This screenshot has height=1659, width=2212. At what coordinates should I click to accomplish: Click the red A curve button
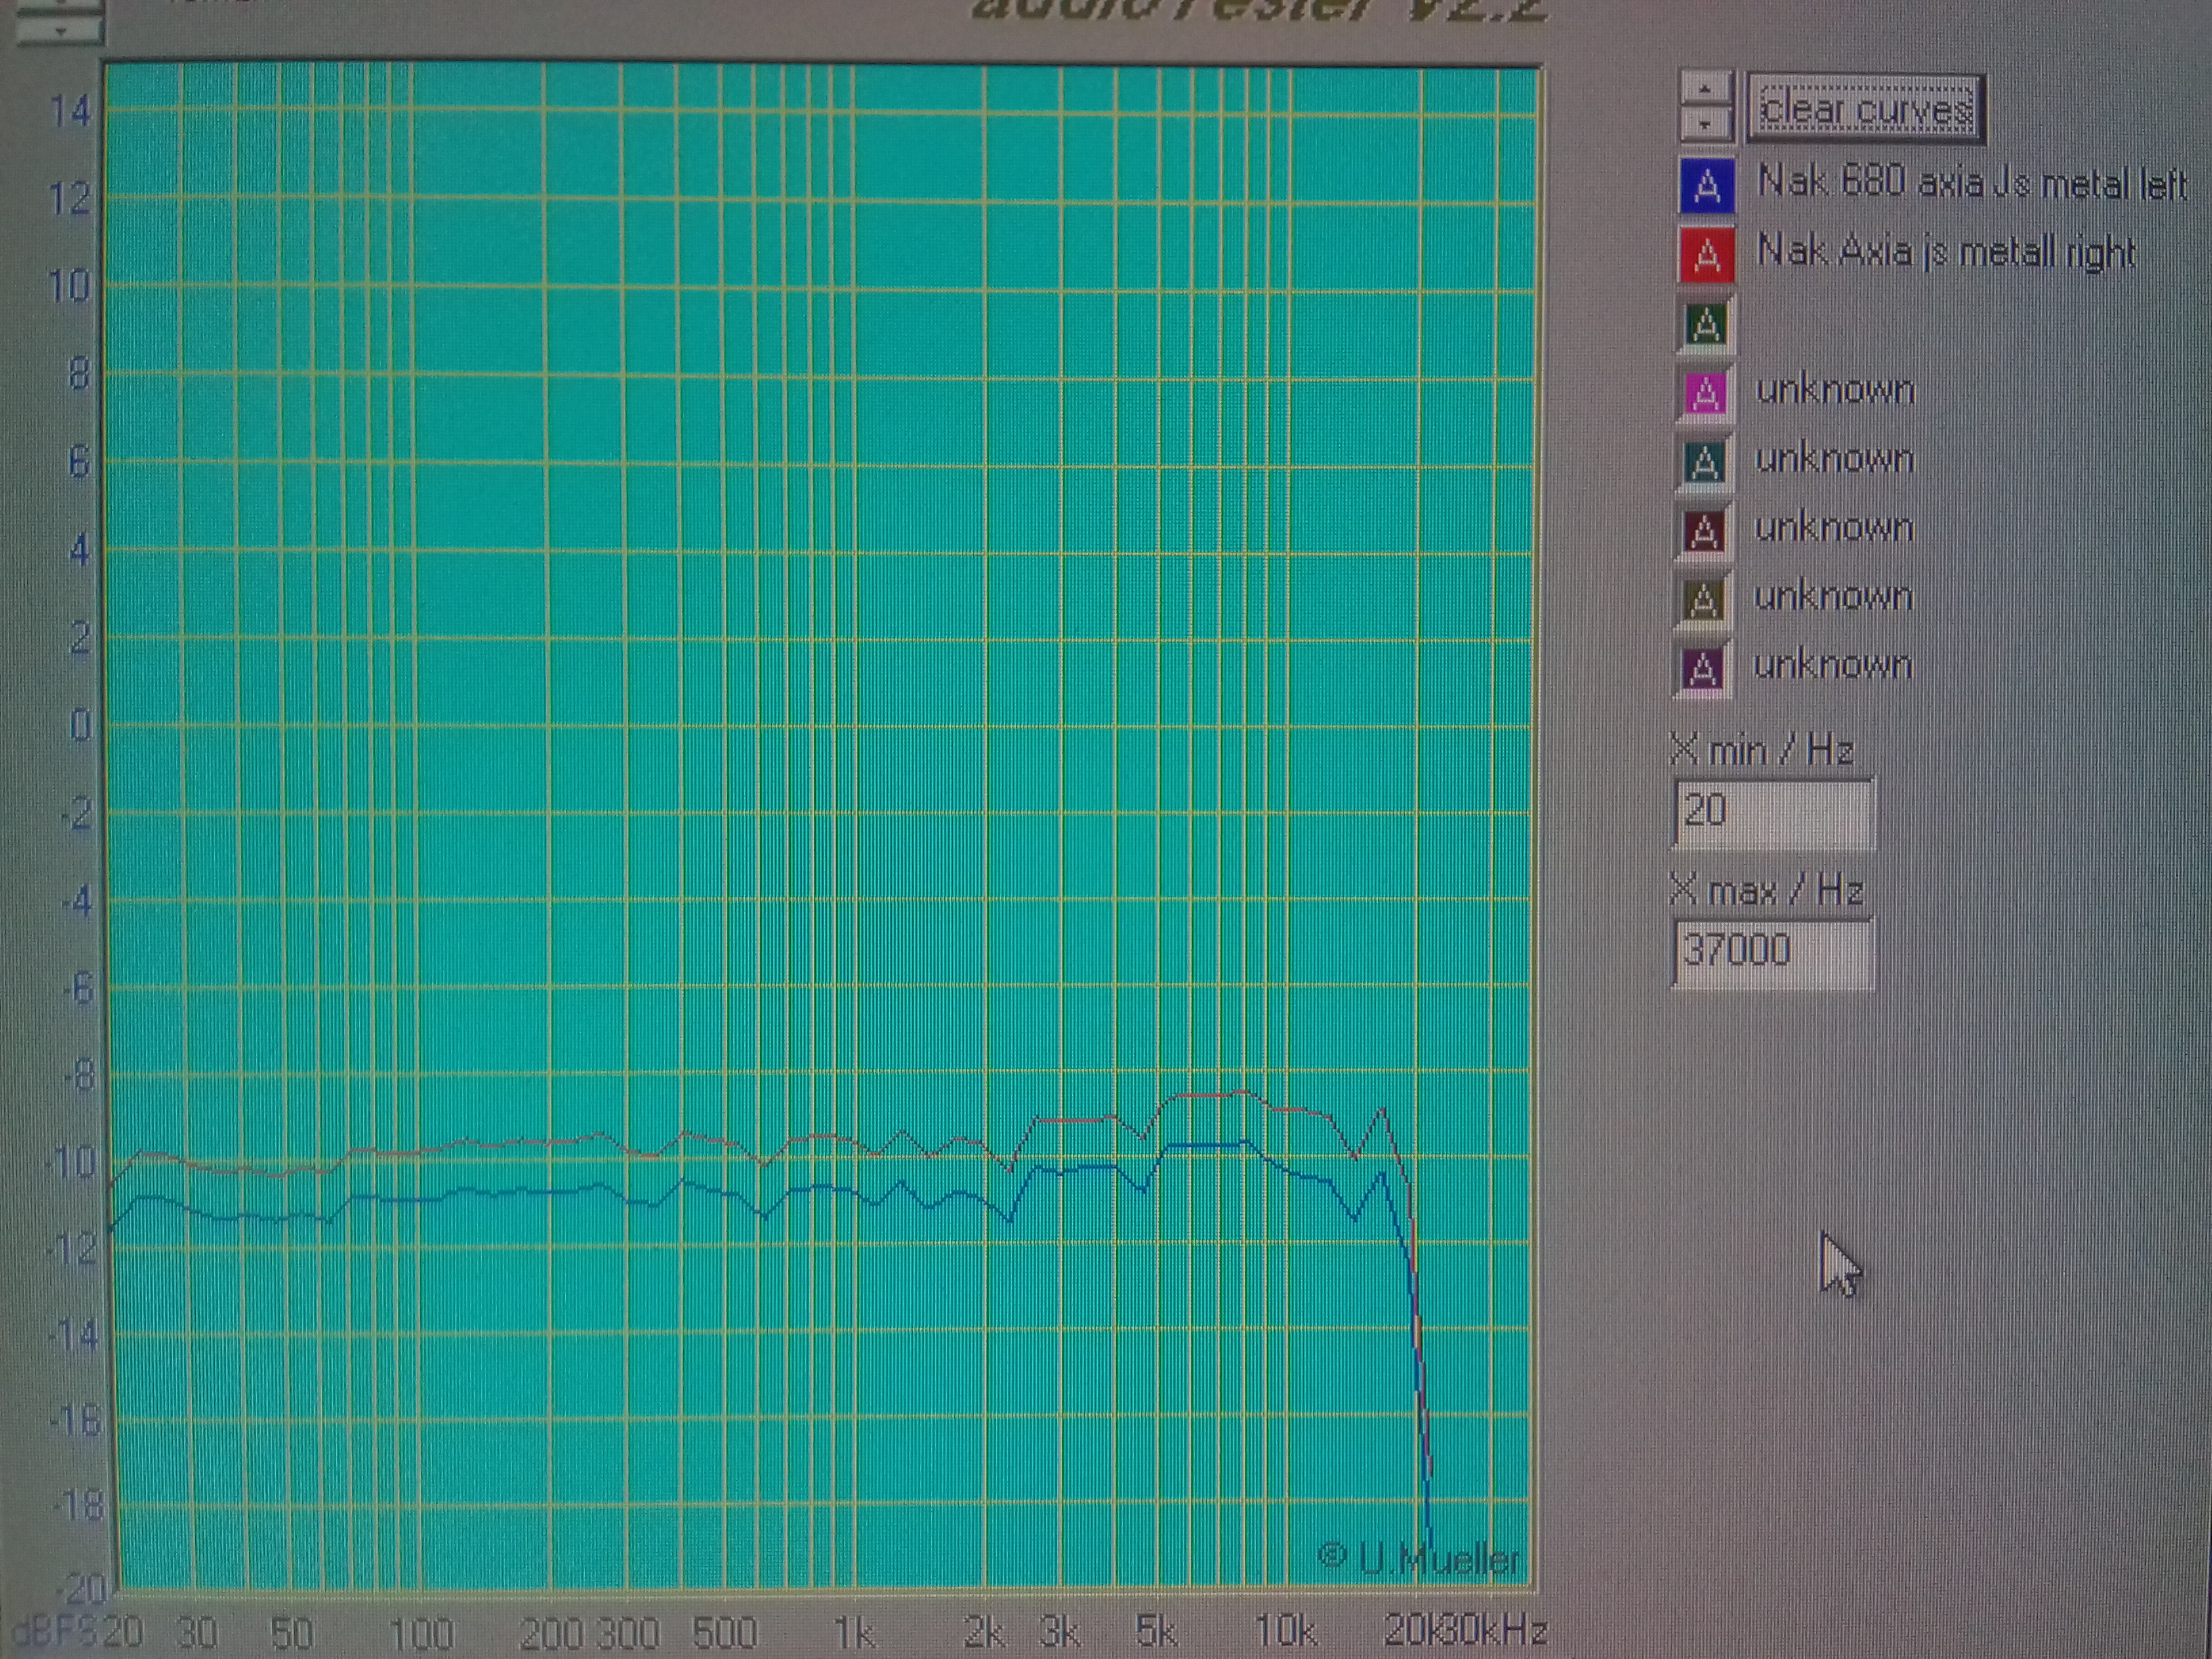coord(1707,255)
